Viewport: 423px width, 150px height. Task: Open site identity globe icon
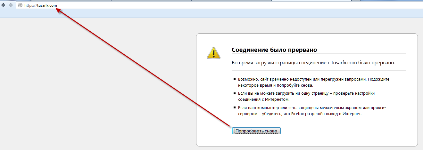pyautogui.click(x=21, y=5)
